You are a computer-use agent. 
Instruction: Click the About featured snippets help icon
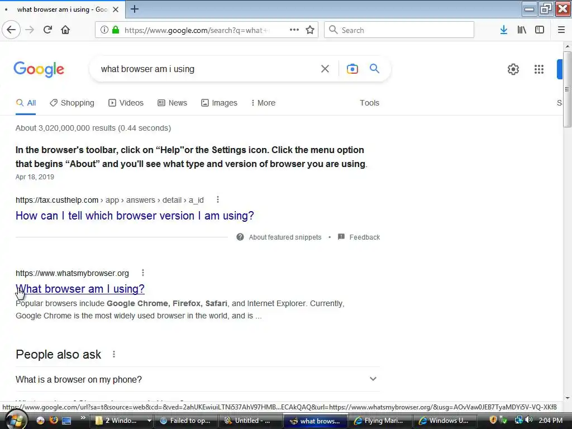click(x=240, y=237)
